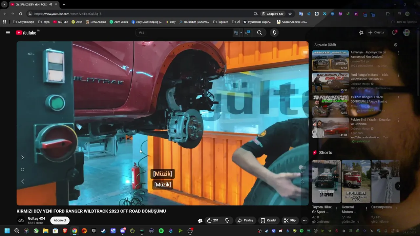The height and width of the screenshot is (236, 420).
Task: Open more actions ellipsis below video
Action: coord(304,220)
